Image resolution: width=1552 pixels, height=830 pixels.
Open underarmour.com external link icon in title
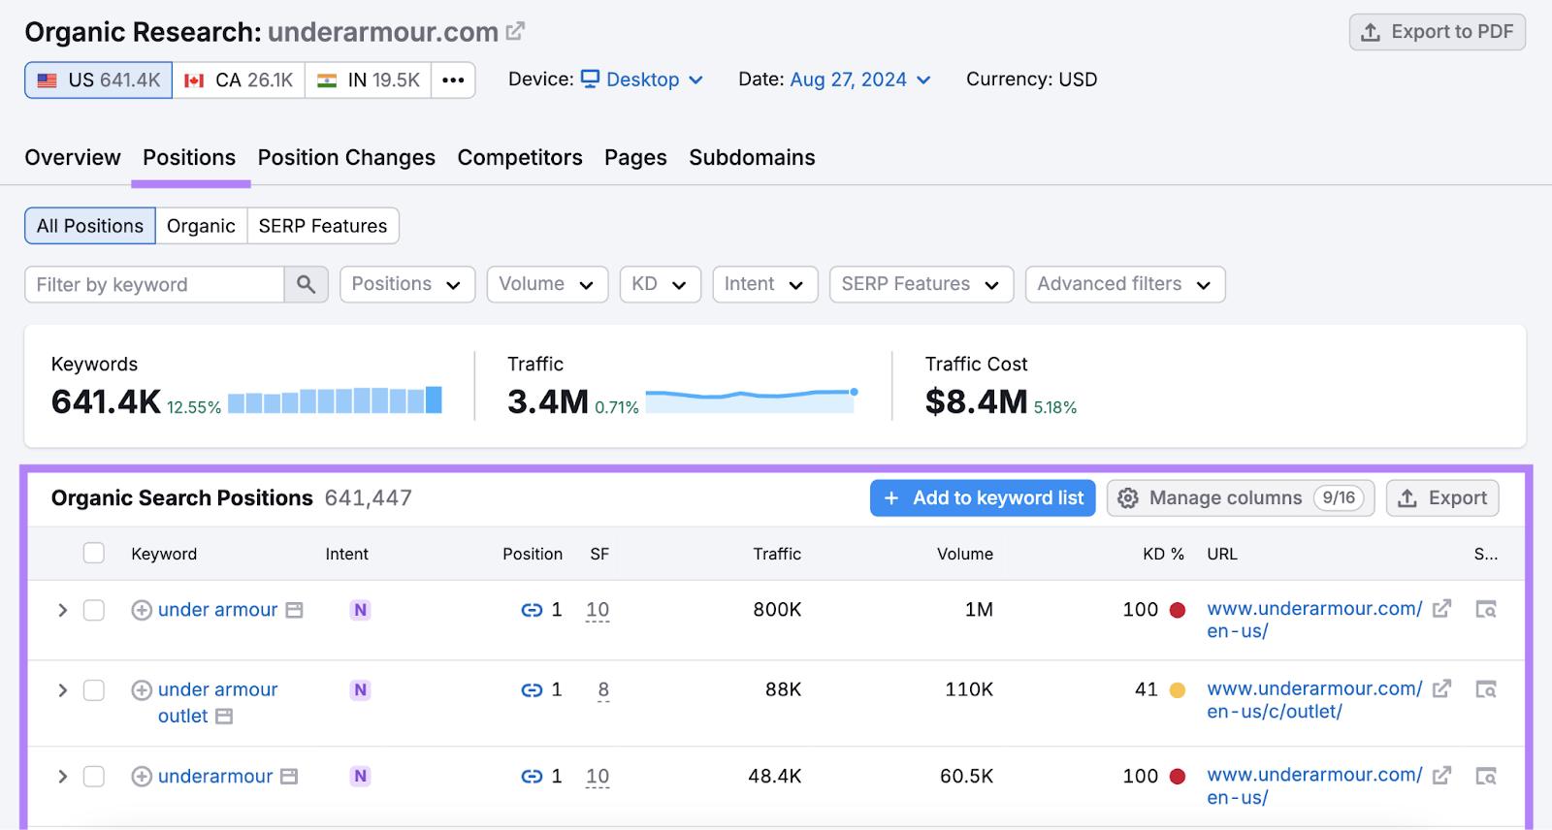click(x=515, y=32)
